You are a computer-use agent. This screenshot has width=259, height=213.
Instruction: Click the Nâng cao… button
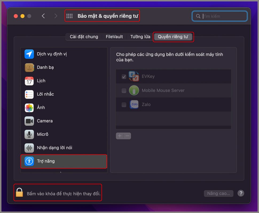pos(218,193)
